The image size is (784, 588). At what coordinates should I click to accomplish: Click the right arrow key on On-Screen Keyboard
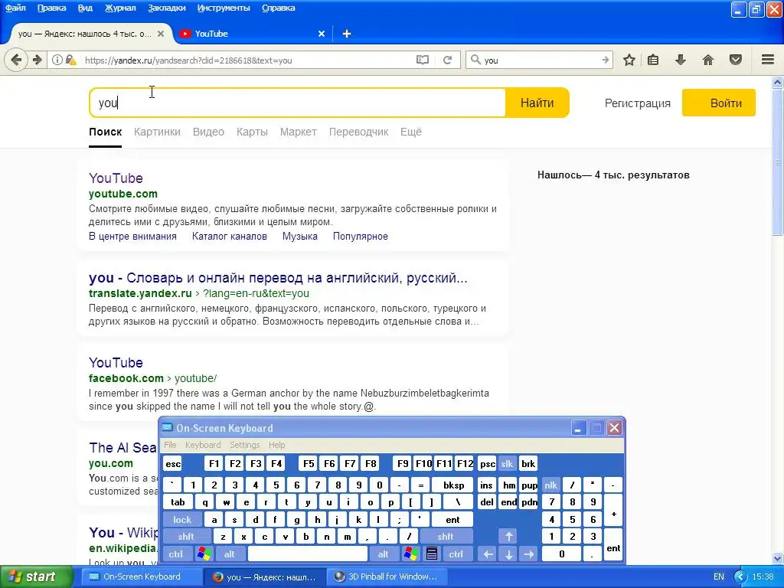(x=528, y=554)
